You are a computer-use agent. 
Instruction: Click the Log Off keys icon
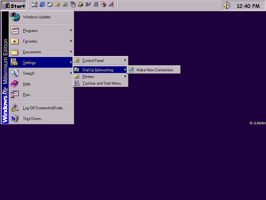click(15, 108)
